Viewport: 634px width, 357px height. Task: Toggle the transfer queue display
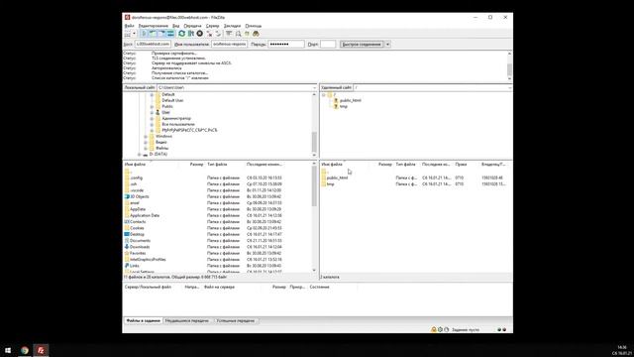click(170, 34)
